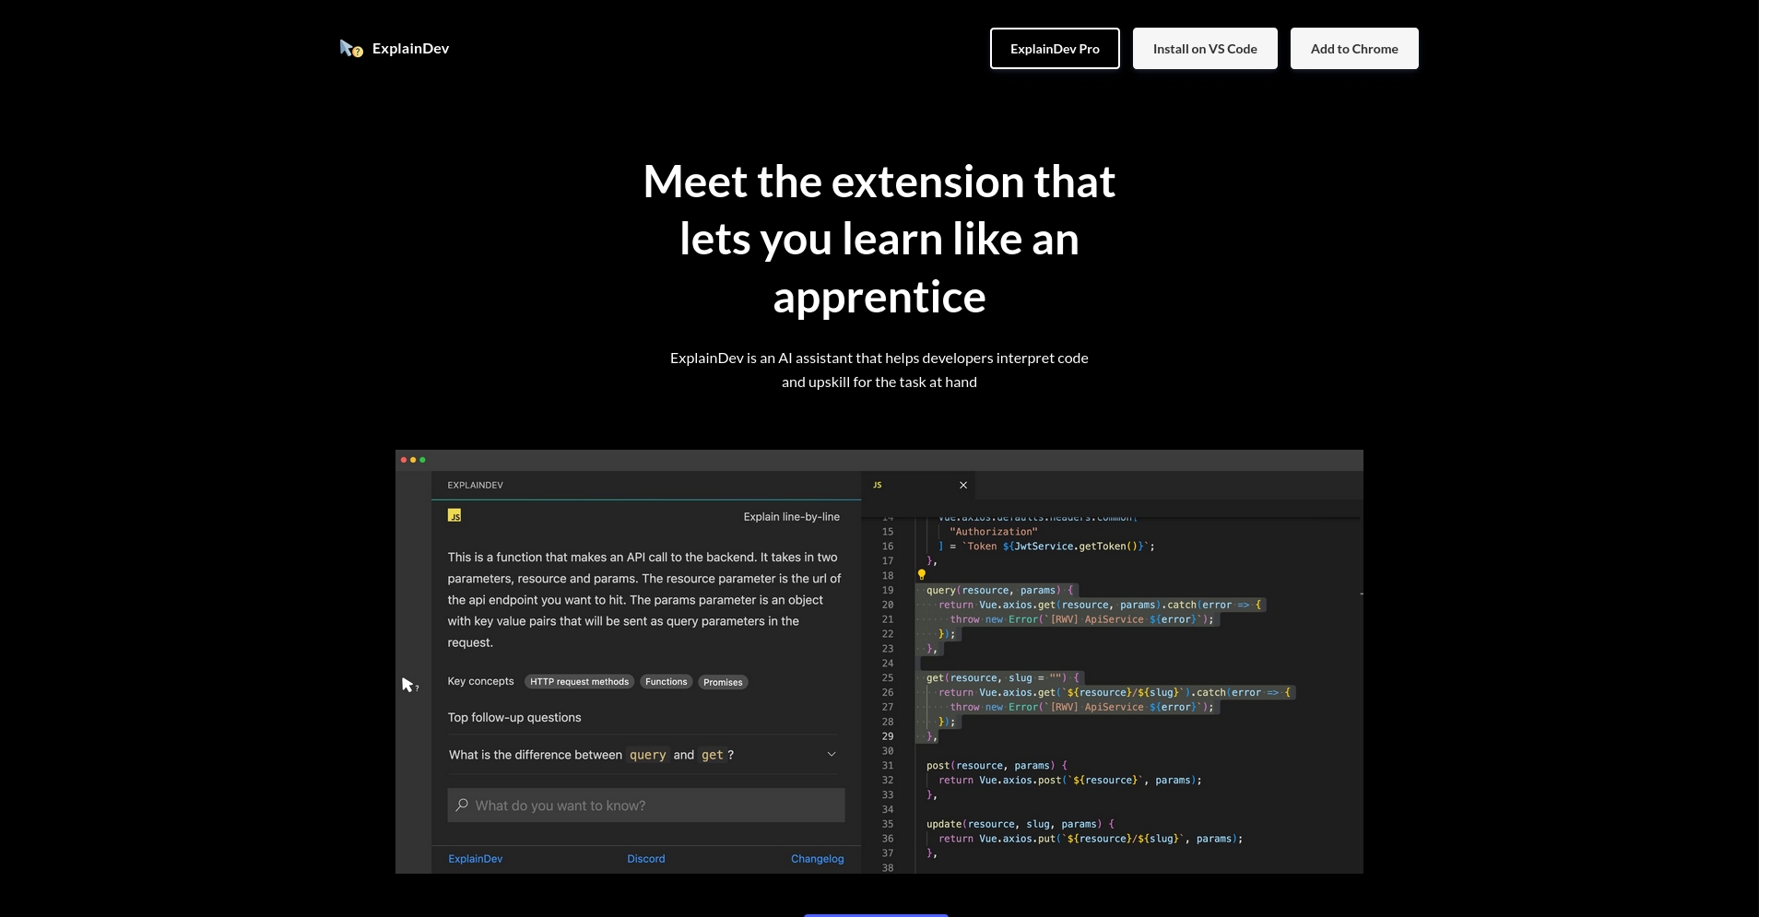The height and width of the screenshot is (917, 1770).
Task: Select the HTTP request methods tag
Action: coord(579,682)
